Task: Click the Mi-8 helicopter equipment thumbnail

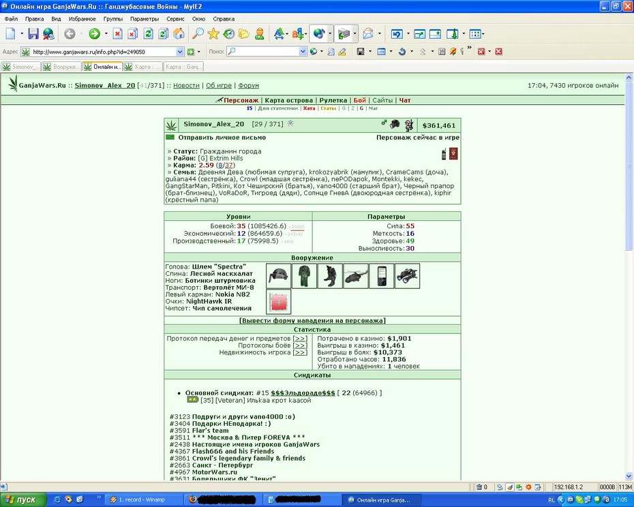Action: 356,276
